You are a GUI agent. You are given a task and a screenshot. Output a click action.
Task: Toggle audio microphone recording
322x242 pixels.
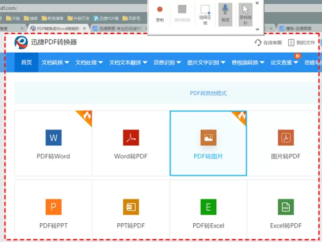[225, 14]
